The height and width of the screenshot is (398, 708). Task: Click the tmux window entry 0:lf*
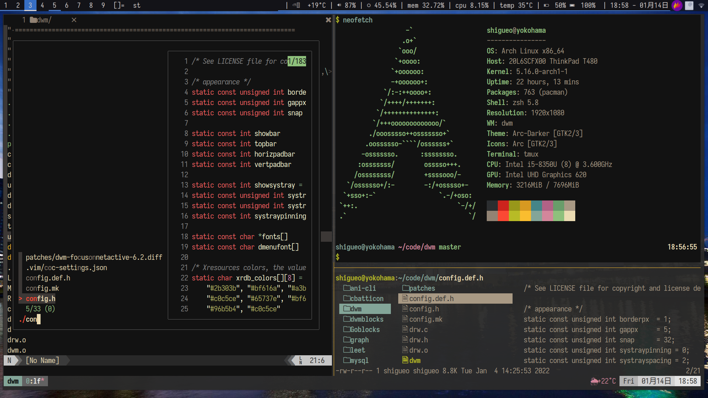[35, 381]
